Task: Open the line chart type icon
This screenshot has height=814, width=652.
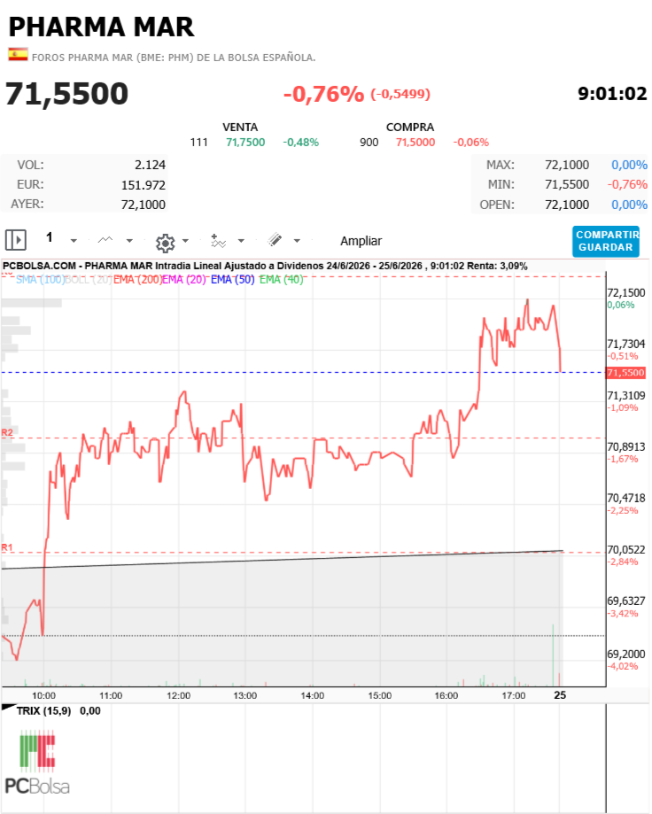Action: [105, 240]
